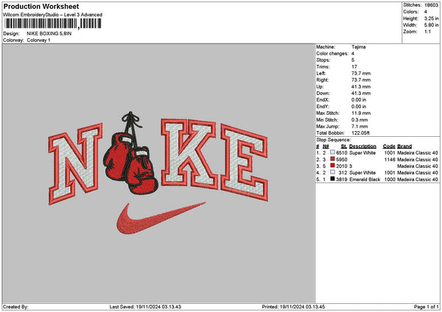Click the Down value '41.3 mm'
442x312 pixels.
tap(361, 93)
